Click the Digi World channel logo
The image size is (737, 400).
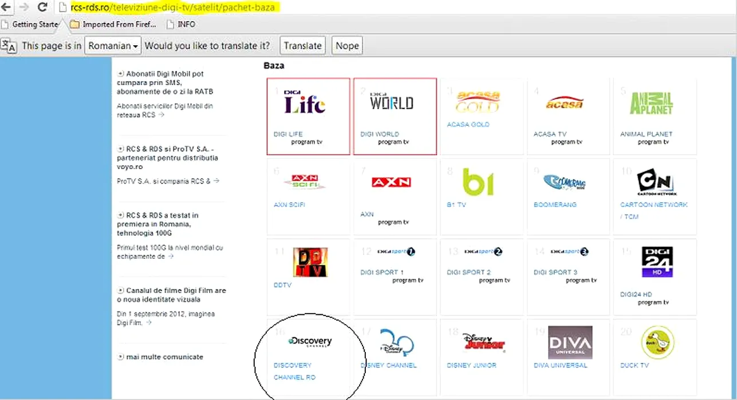click(392, 101)
